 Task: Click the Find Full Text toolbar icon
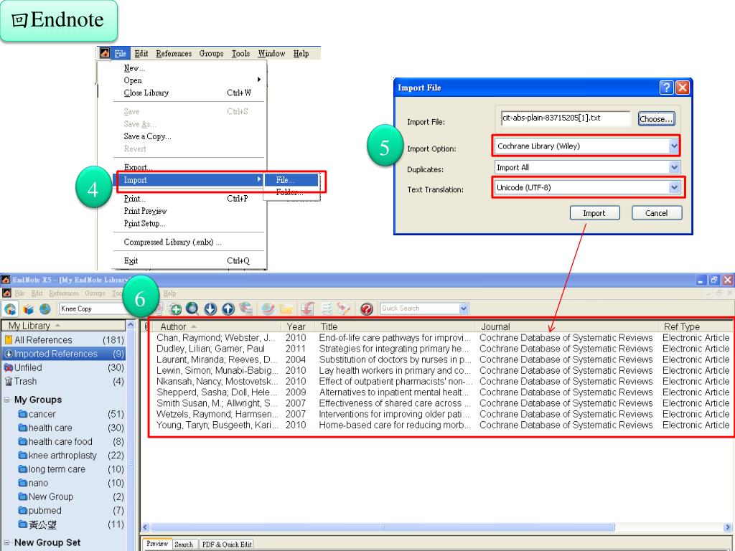coord(245,309)
